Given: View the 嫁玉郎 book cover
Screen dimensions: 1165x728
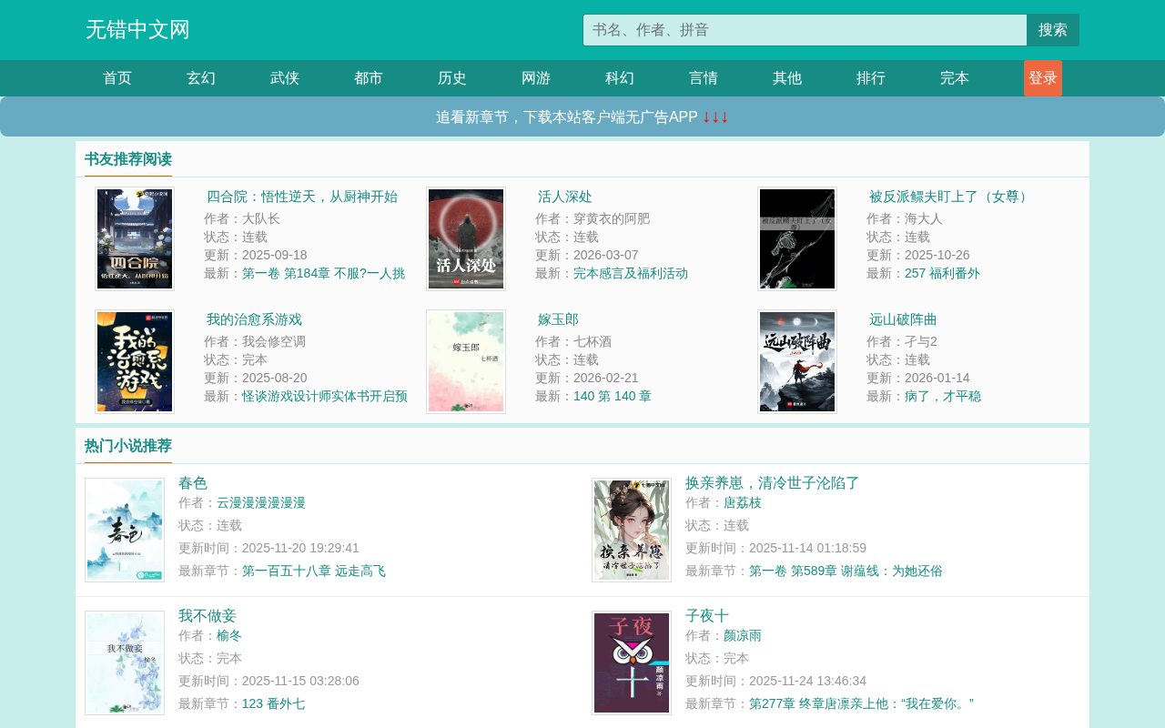Looking at the screenshot, I should (x=466, y=361).
